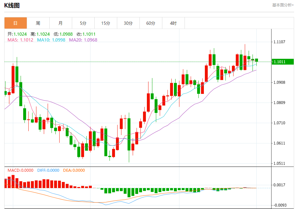
Task: Click the latest green candlestick at chart's right edge
Action: coord(256,60)
